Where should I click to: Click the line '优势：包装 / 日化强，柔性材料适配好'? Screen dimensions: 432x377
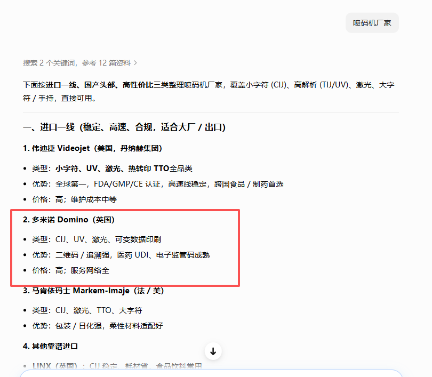[x=98, y=326]
